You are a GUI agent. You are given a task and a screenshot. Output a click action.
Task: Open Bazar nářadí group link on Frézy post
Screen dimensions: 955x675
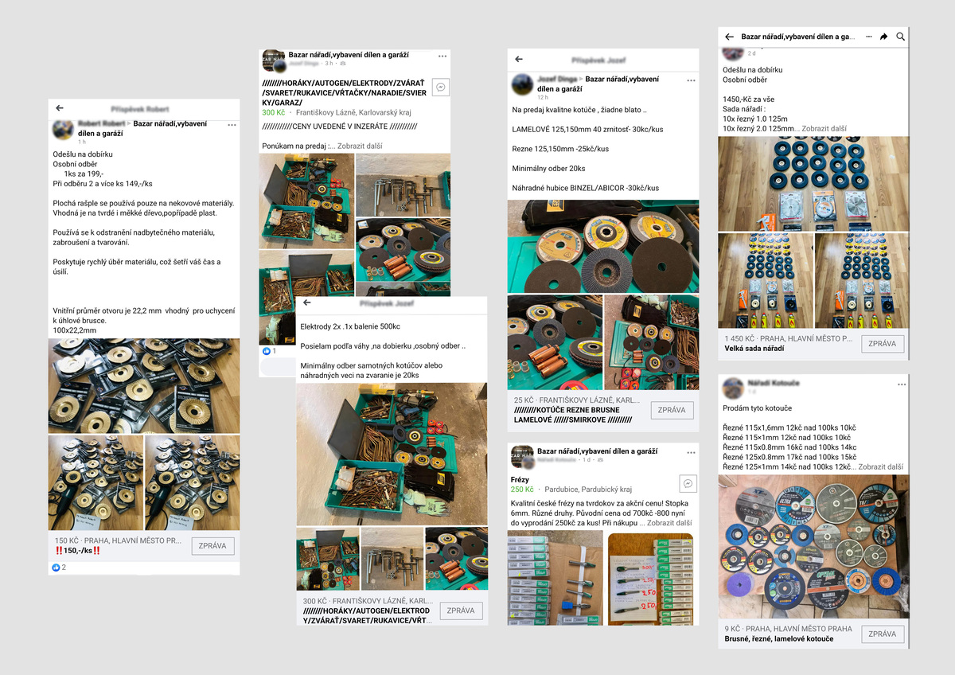pos(597,451)
